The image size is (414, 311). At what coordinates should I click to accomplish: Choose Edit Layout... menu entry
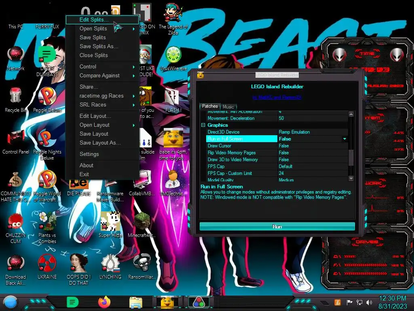coord(102,116)
